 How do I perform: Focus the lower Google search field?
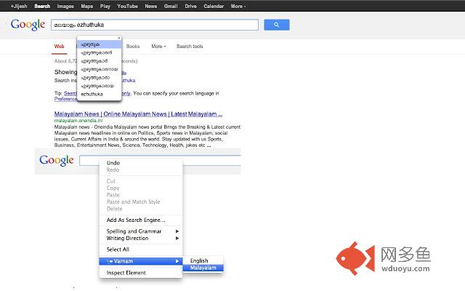160,160
